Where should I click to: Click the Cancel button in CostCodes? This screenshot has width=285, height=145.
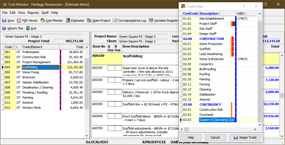click(x=215, y=137)
